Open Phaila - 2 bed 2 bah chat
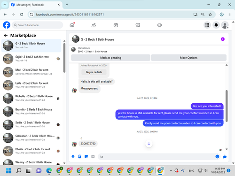The width and height of the screenshot is (235, 176). 31,151
